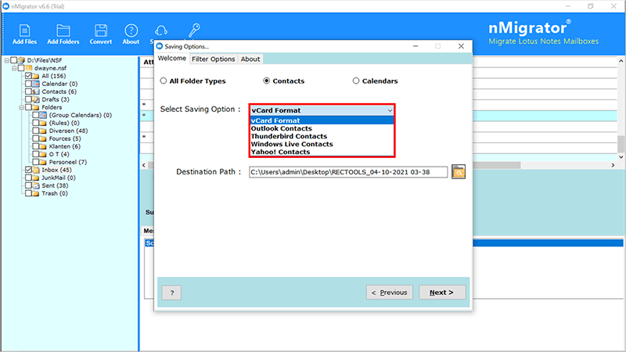Click the browse folder icon beside Destination Path

[459, 171]
